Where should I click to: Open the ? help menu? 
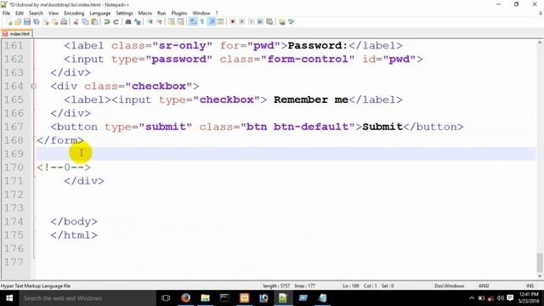[x=217, y=14]
